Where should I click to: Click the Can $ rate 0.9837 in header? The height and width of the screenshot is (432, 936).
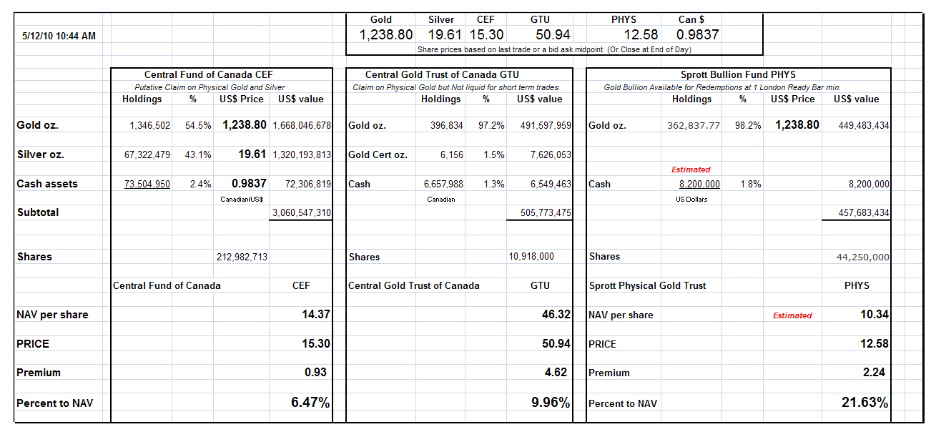[x=696, y=34]
